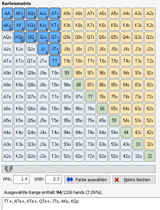Select the A2o offsuit cell
The image size is (160, 210).
click(x=8, y=156)
